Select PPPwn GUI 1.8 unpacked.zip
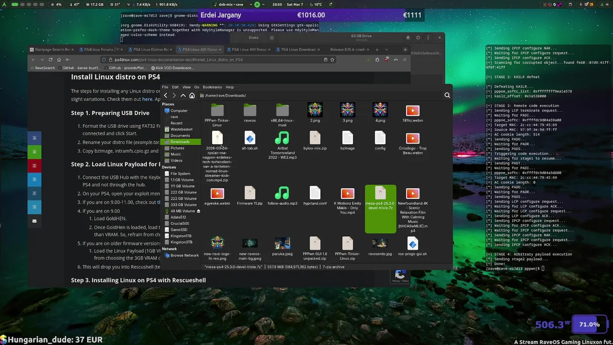Screen dimensions: 613x345 coord(315,248)
